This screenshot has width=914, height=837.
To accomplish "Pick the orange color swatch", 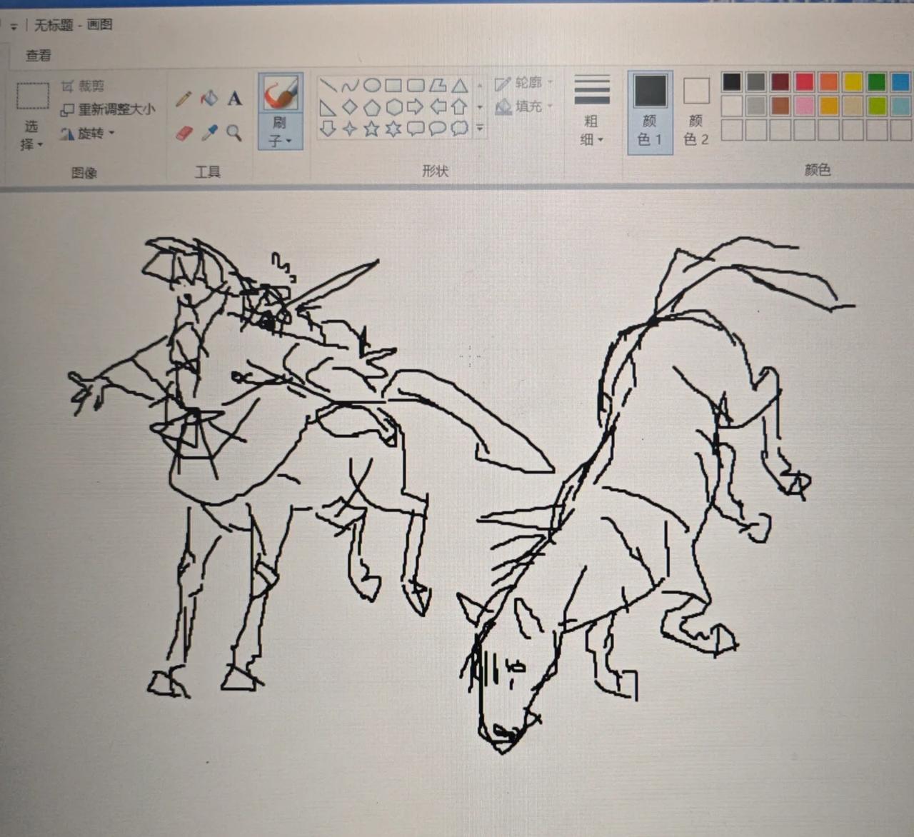I will [828, 82].
